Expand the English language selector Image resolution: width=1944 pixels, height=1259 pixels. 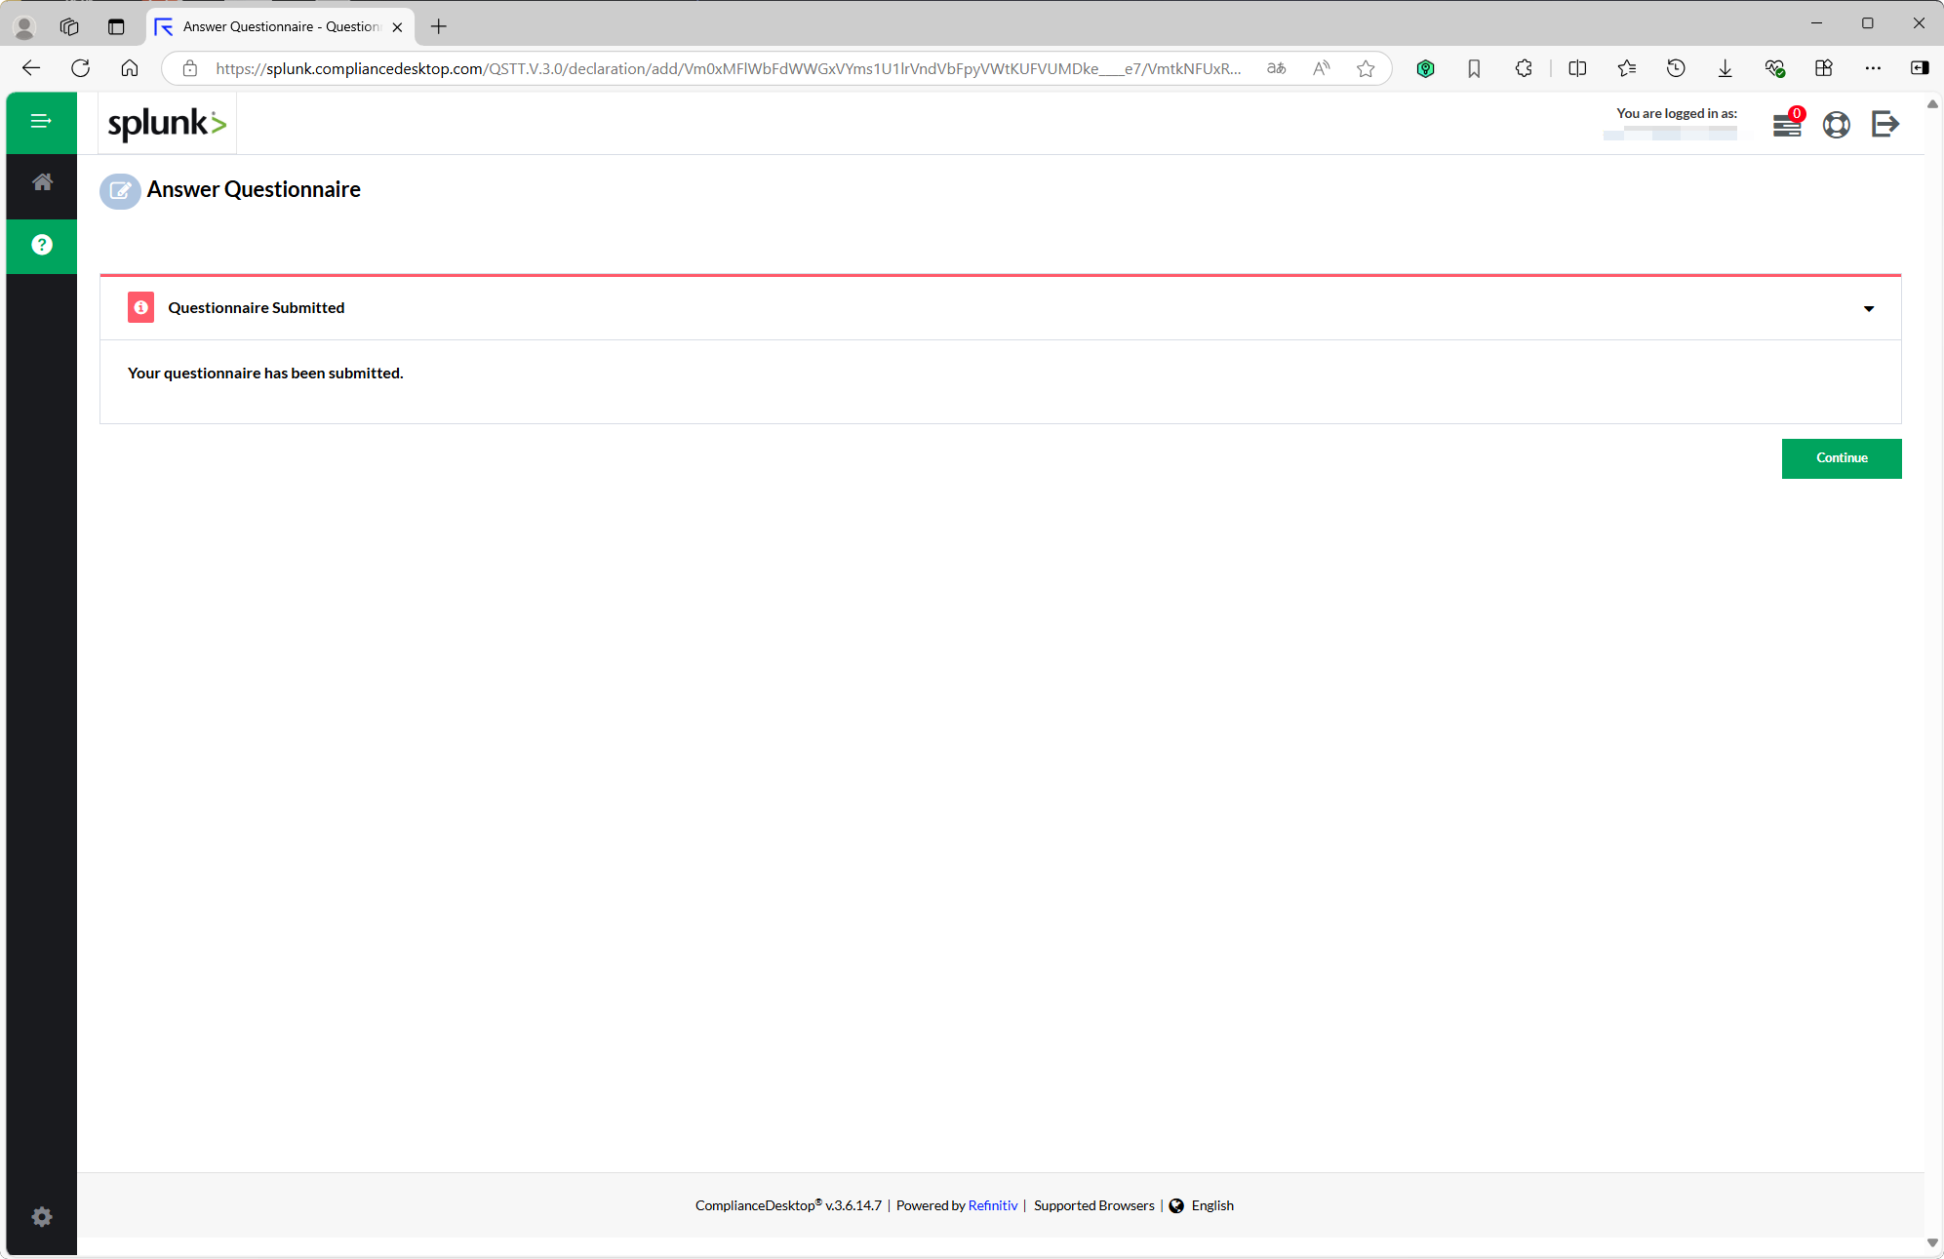(1212, 1205)
